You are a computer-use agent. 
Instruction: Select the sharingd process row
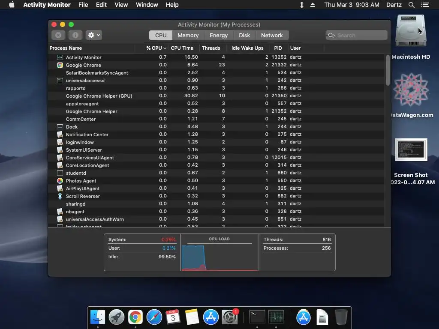(x=216, y=204)
